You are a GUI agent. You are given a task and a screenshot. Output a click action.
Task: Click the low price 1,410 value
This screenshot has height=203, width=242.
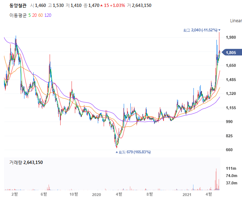coord(76,5)
